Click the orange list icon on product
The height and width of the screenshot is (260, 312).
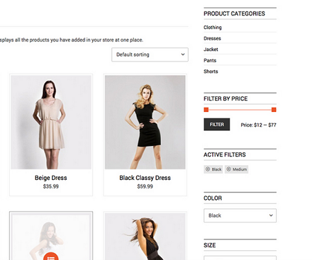51,257
